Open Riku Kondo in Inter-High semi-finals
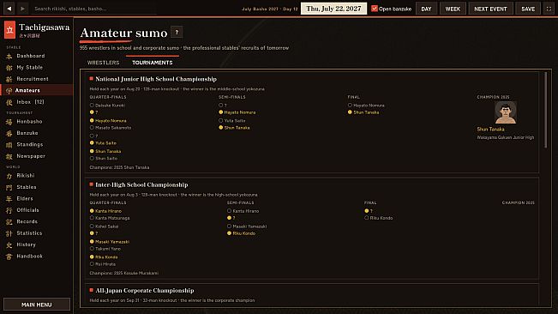This screenshot has width=558, height=314. pyautogui.click(x=243, y=233)
